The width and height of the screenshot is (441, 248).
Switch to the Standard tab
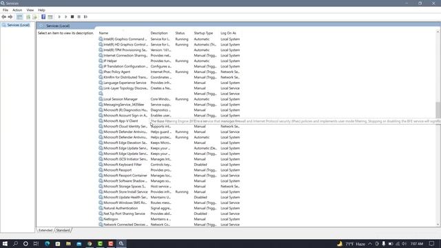[63, 230]
